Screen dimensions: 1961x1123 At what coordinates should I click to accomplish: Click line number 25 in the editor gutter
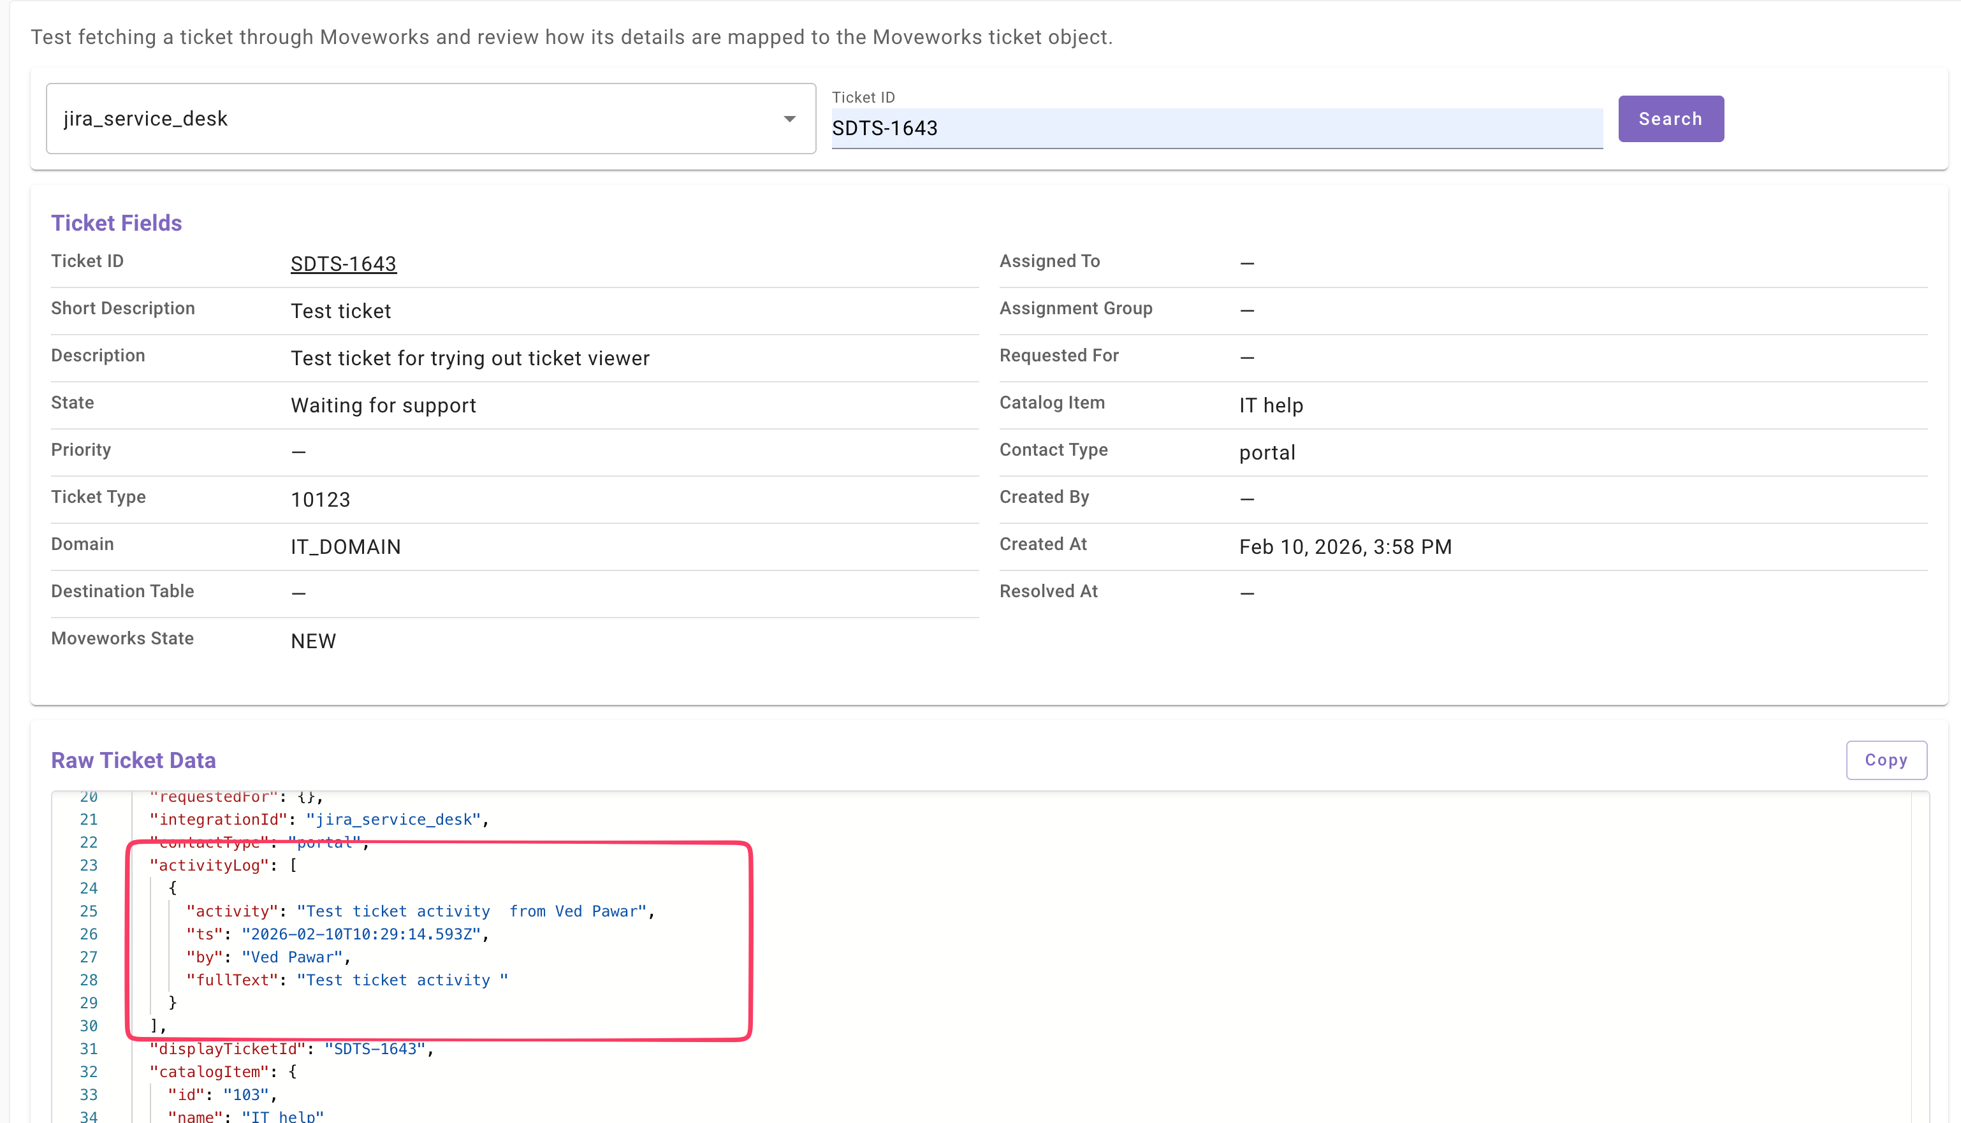click(x=89, y=911)
